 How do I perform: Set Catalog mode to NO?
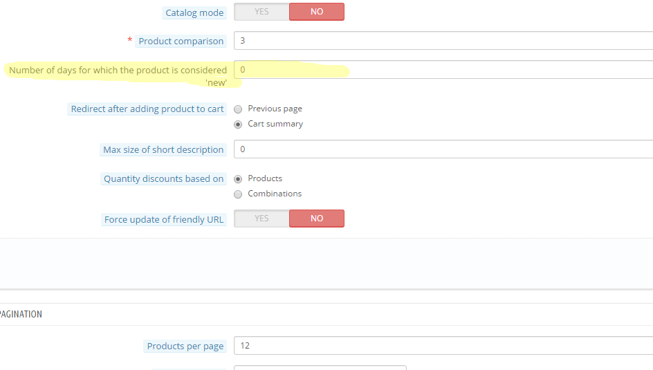317,12
